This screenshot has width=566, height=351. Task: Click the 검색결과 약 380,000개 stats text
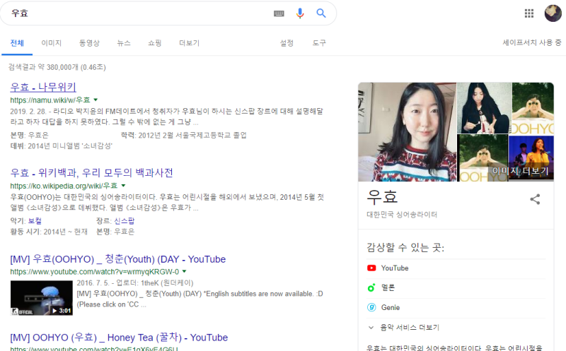(x=57, y=67)
